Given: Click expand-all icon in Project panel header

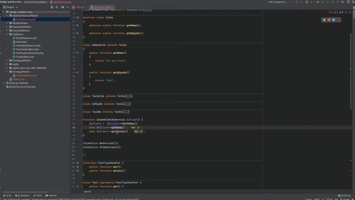Looking at the screenshot, I should [57, 7].
